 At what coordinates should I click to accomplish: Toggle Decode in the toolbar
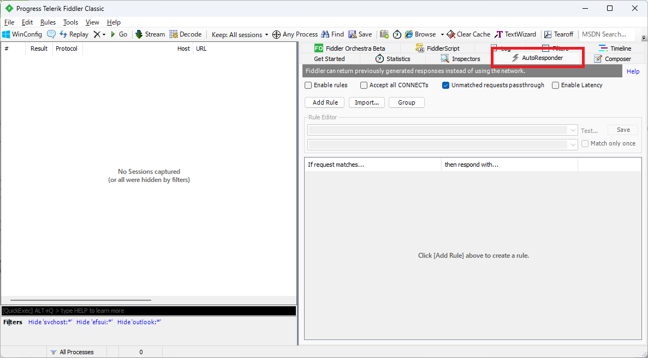(186, 34)
